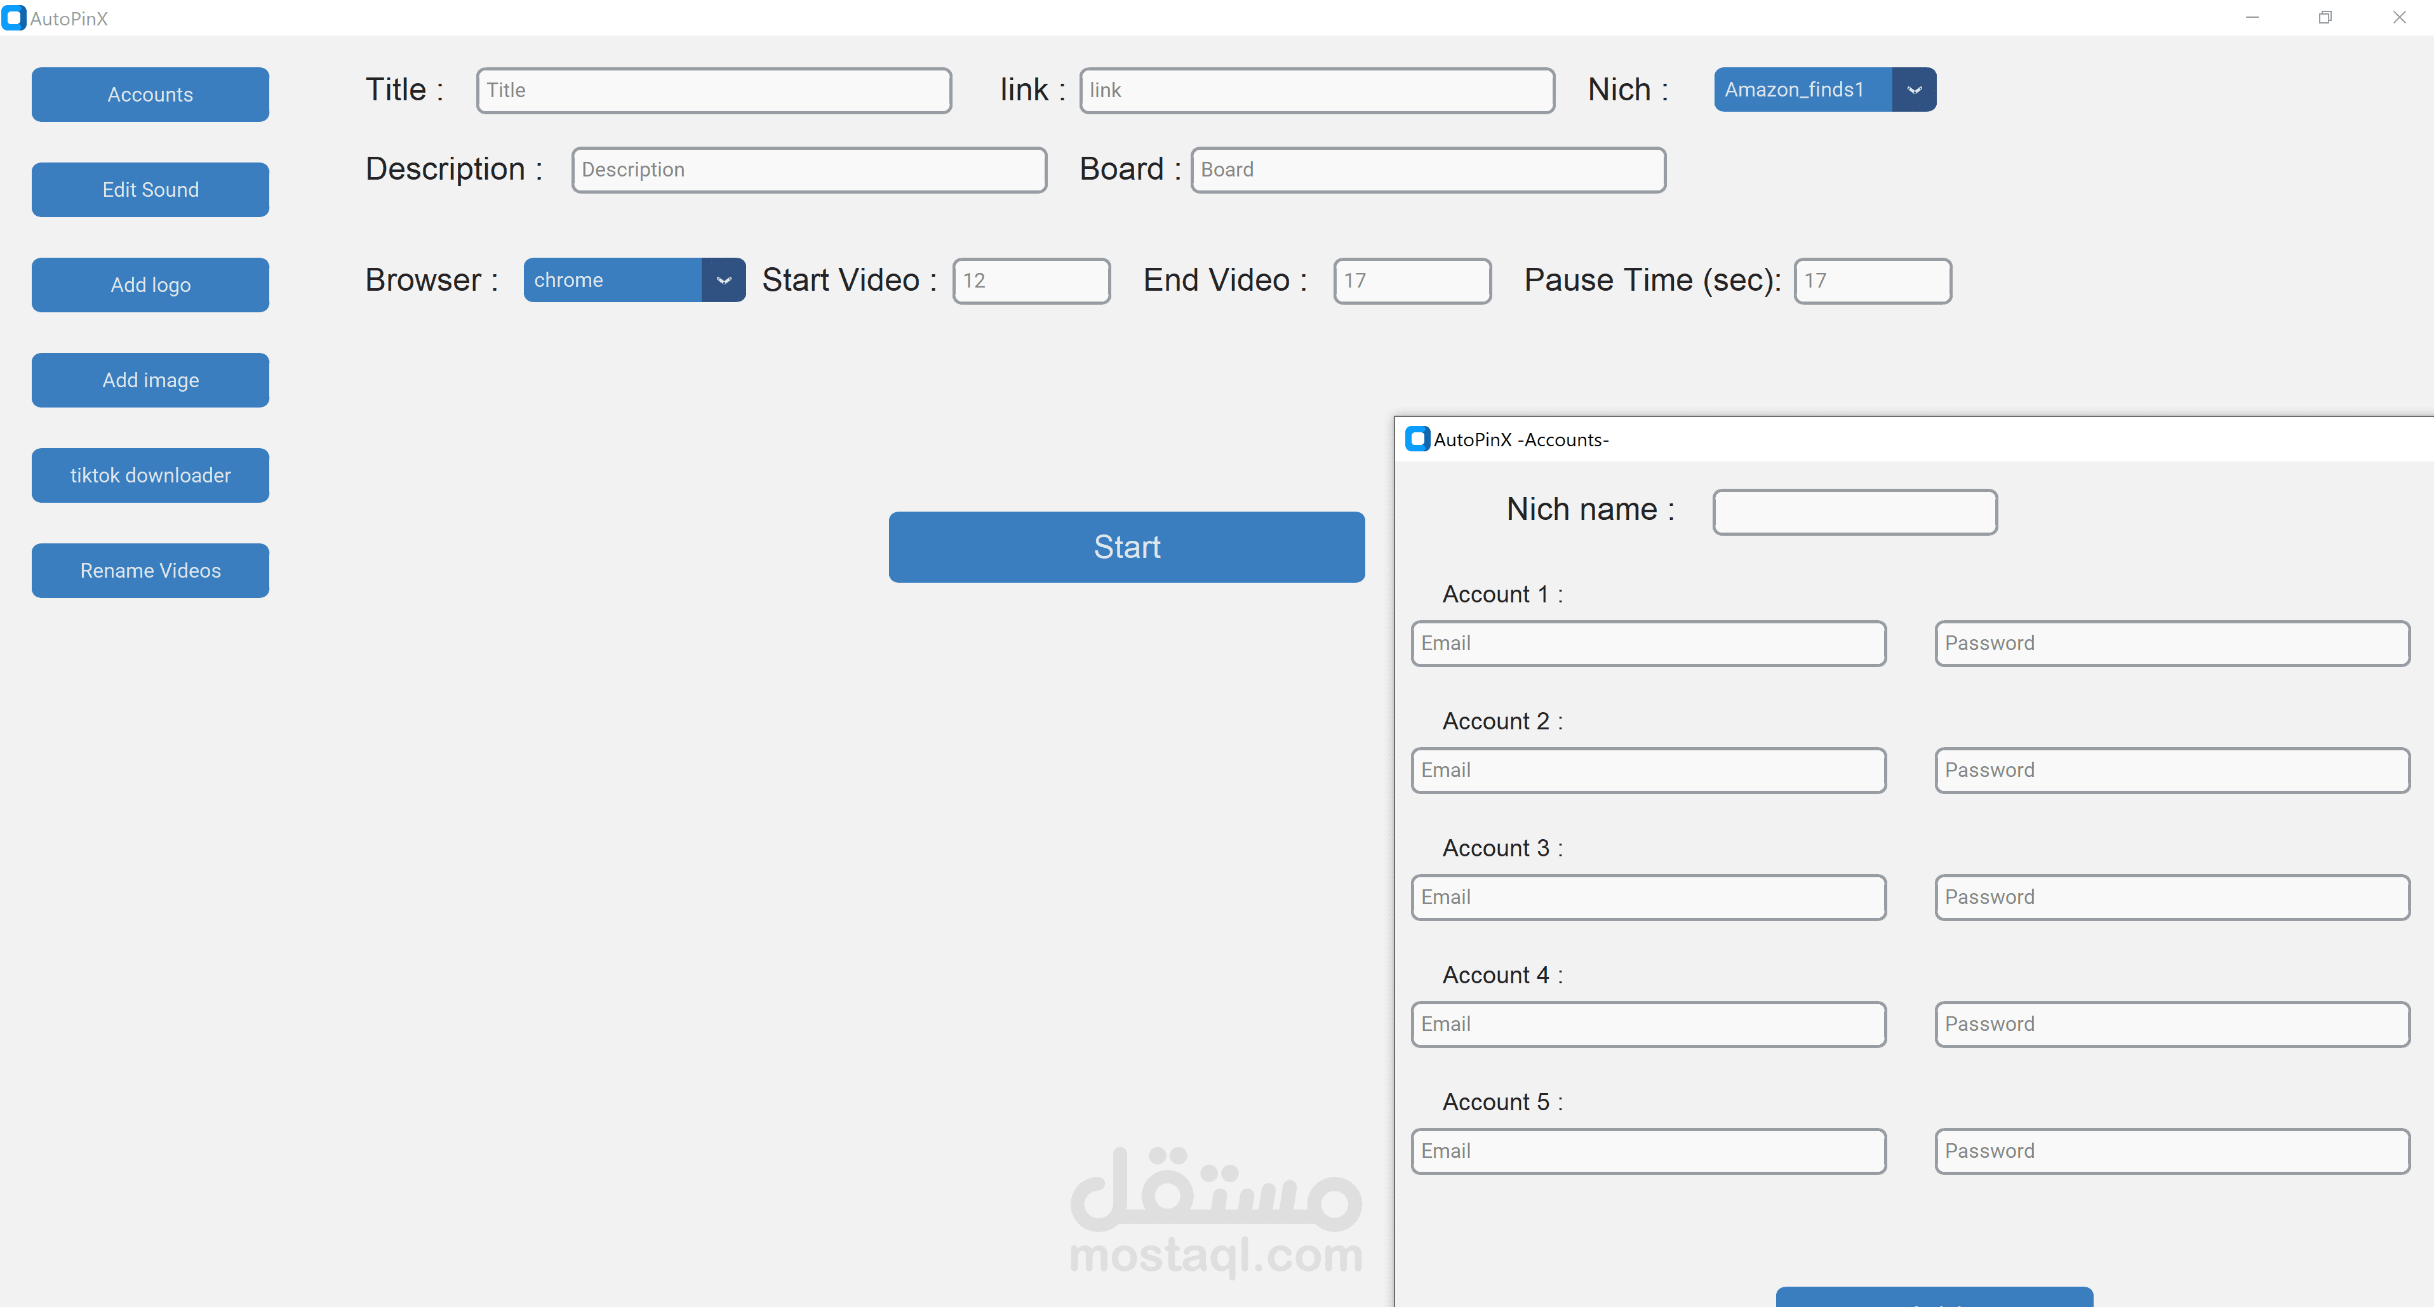
Task: Focus Account 4 Password field
Action: [2172, 1025]
